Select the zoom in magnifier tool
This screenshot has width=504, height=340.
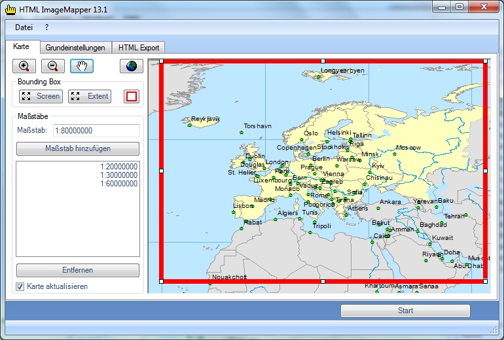(x=24, y=66)
